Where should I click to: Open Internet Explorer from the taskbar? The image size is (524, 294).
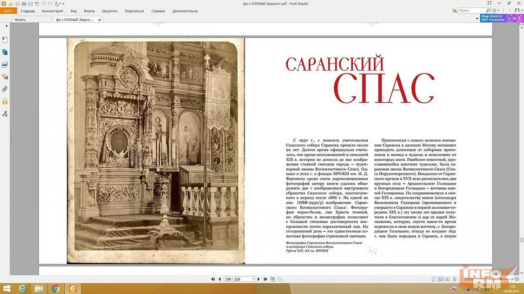pyautogui.click(x=23, y=288)
